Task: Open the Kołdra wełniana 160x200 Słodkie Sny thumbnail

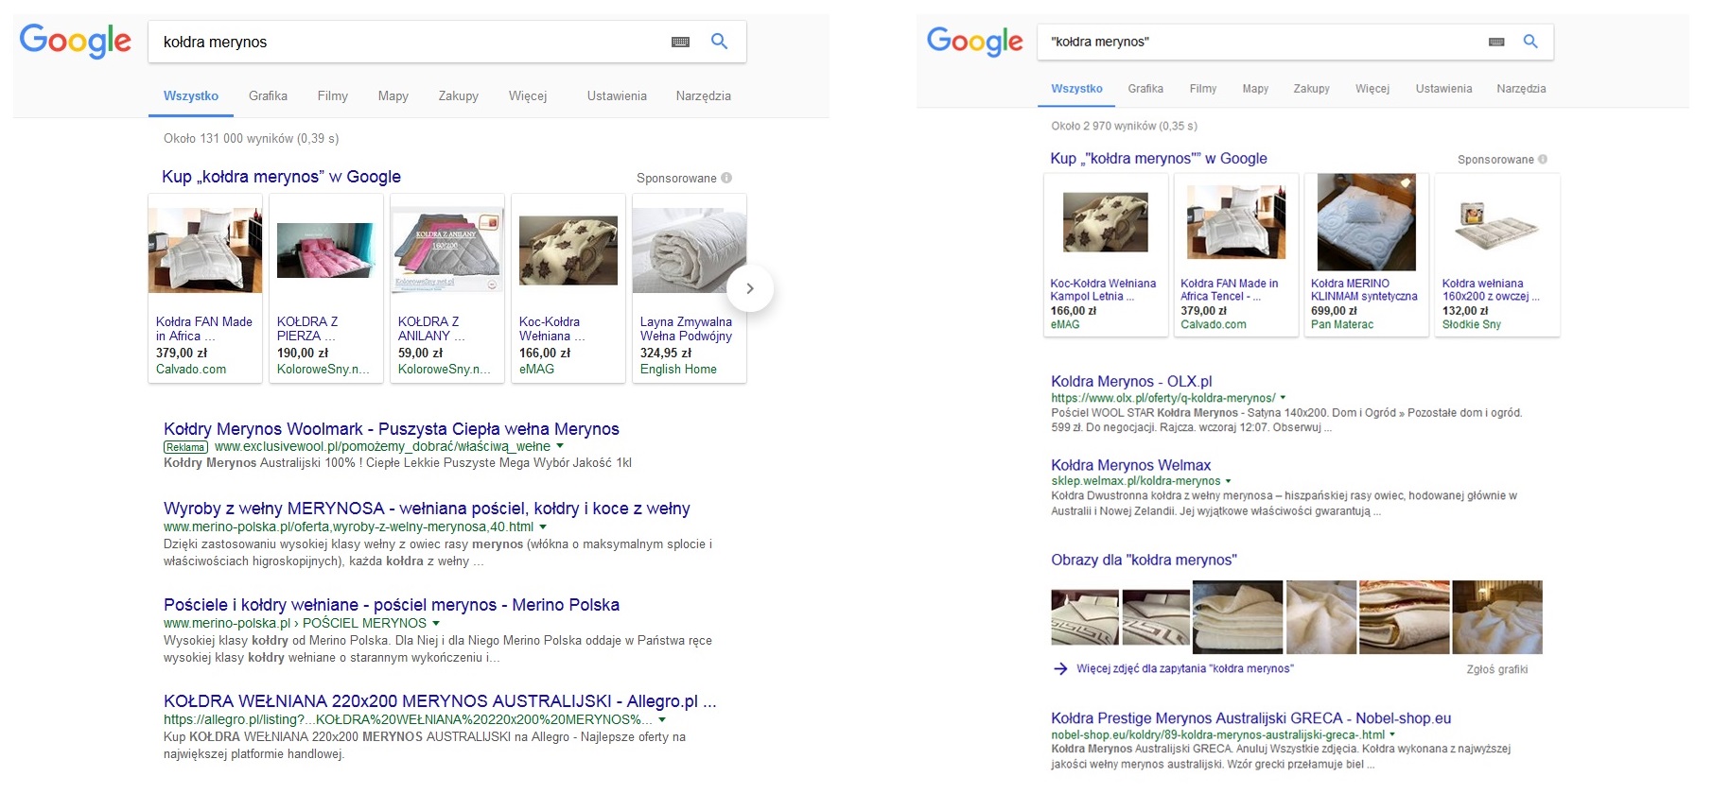Action: pyautogui.click(x=1496, y=226)
